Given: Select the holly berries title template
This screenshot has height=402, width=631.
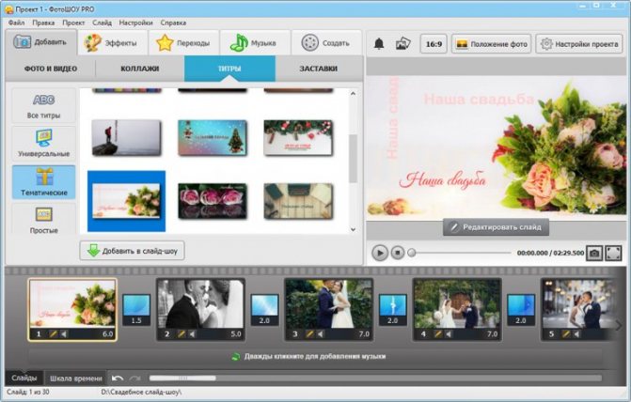Looking at the screenshot, I should click(298, 138).
